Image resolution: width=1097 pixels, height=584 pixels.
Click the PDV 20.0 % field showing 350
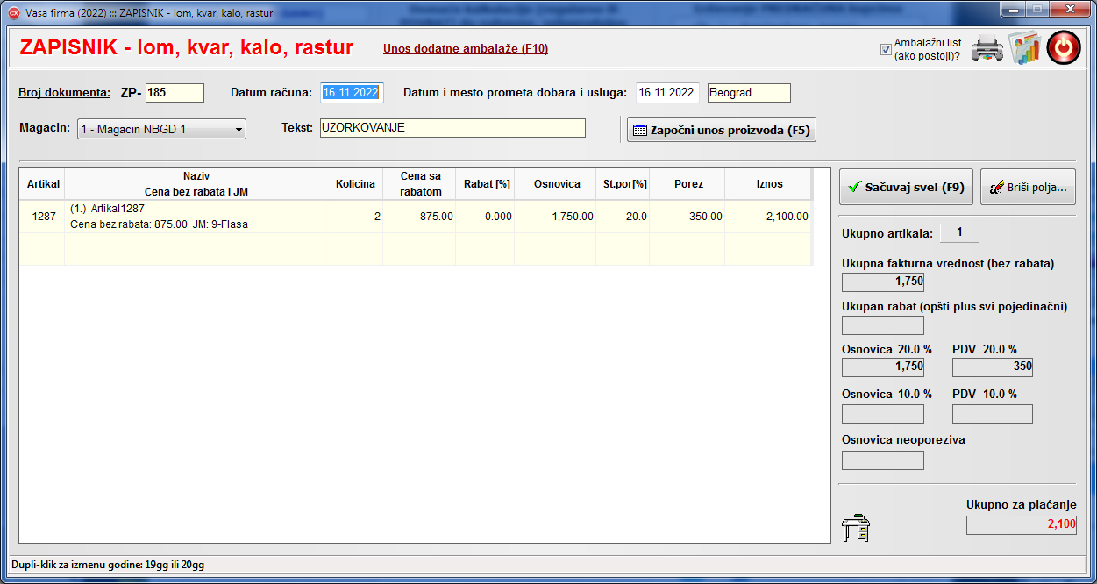[x=993, y=367]
